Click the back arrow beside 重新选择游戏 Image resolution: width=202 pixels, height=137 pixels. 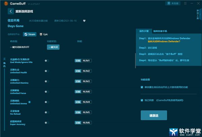tap(11, 11)
